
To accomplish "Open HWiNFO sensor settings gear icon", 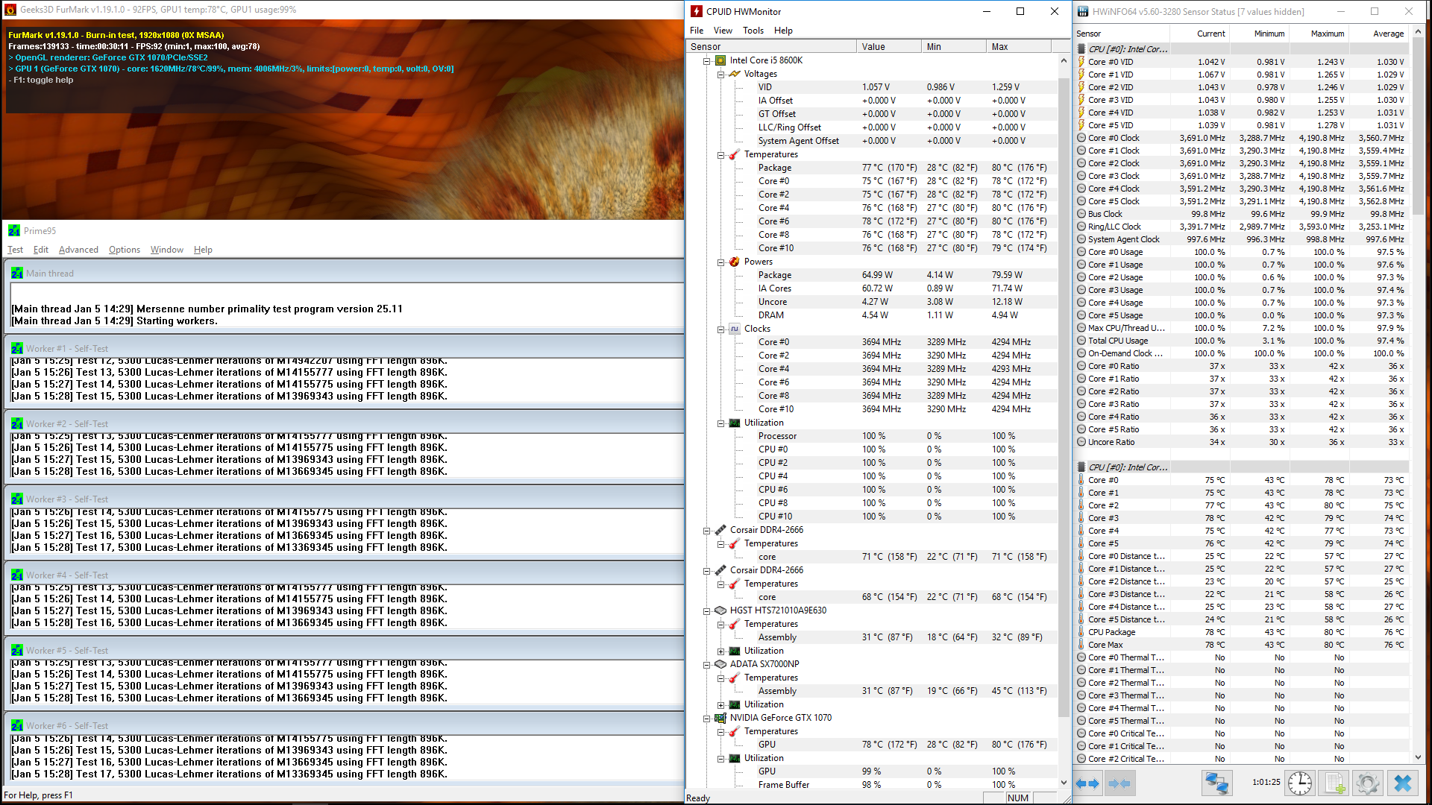I will click(x=1367, y=783).
